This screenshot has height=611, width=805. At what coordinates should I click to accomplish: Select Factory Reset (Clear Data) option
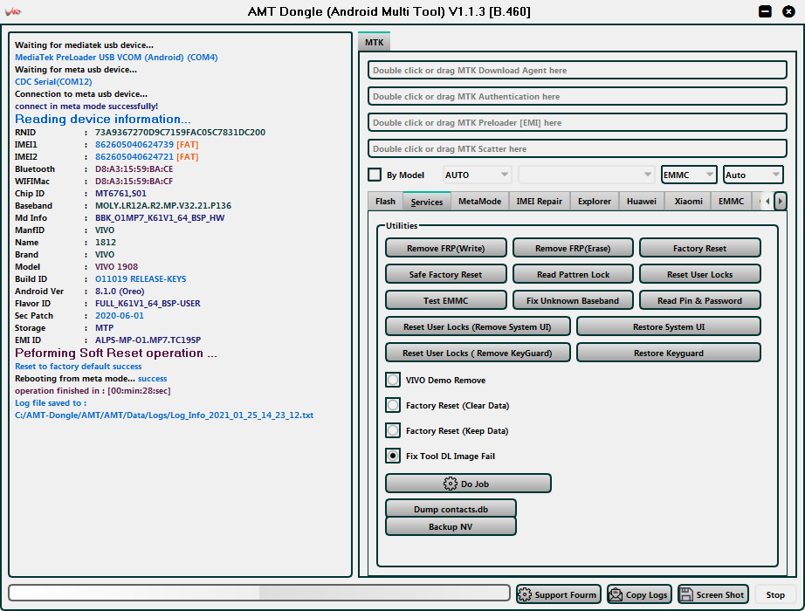point(393,406)
